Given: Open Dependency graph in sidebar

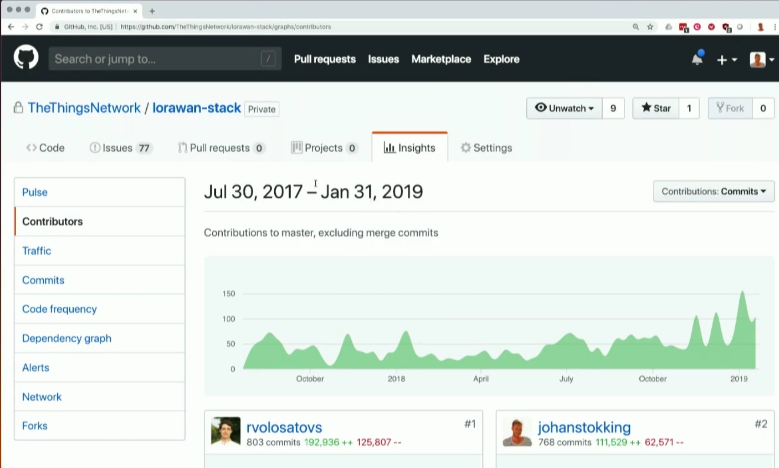Looking at the screenshot, I should pos(100,338).
